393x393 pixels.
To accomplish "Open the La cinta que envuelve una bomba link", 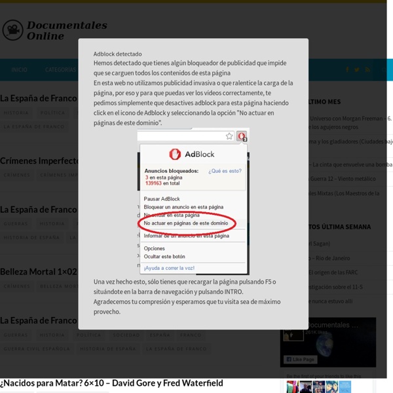I will click(350, 164).
